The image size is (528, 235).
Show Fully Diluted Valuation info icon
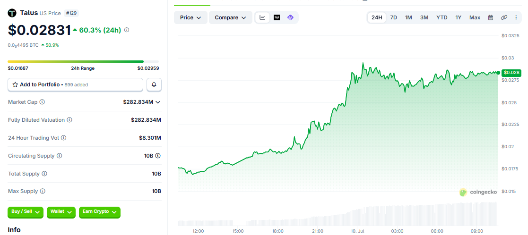(x=69, y=120)
